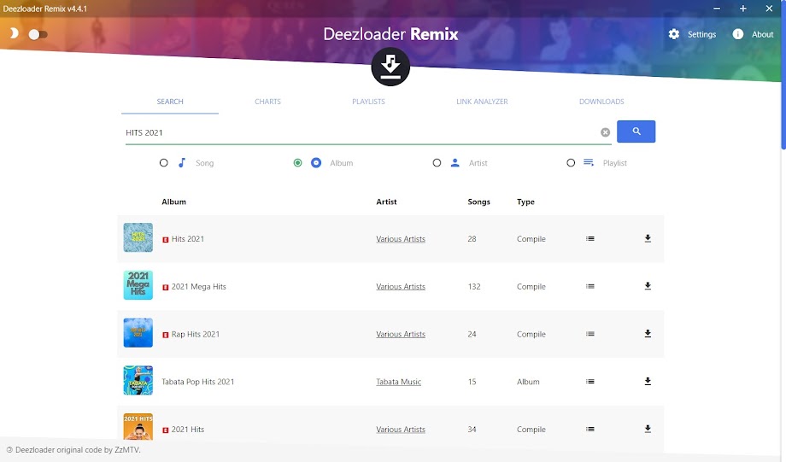Viewport: 786px width, 462px height.
Task: Select the Artist radio button
Action: (x=437, y=163)
